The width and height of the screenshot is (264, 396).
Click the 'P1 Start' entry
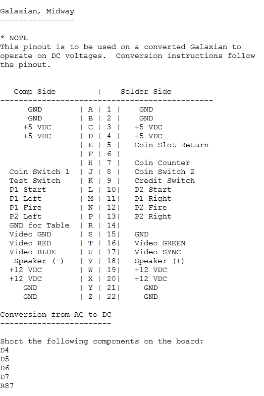[x=28, y=190]
